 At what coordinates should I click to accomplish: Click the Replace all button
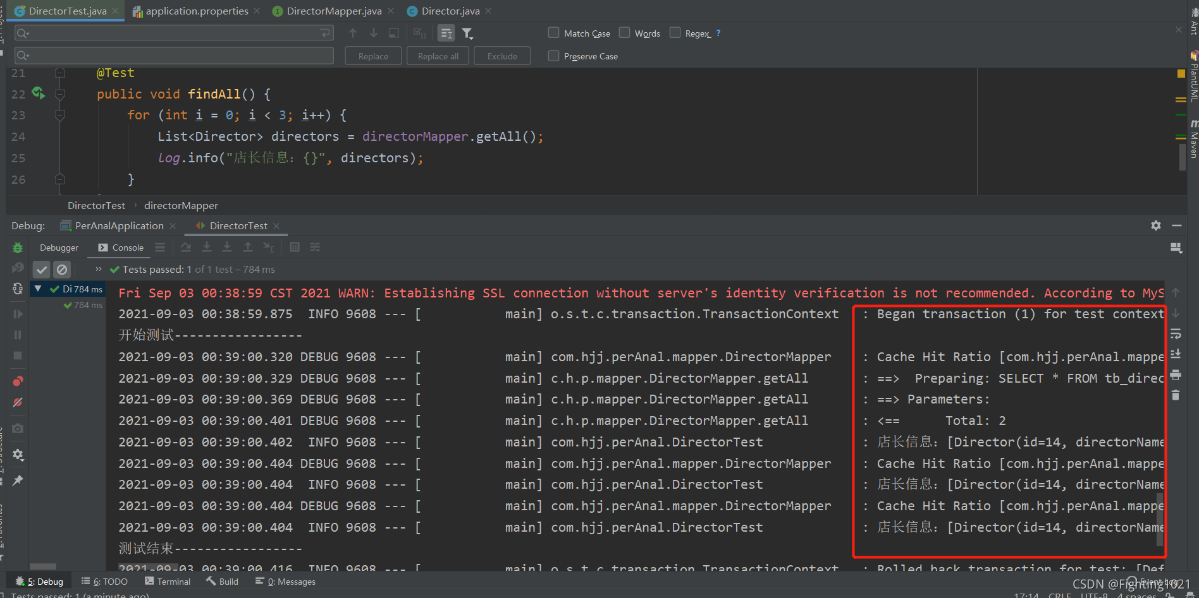click(x=438, y=56)
